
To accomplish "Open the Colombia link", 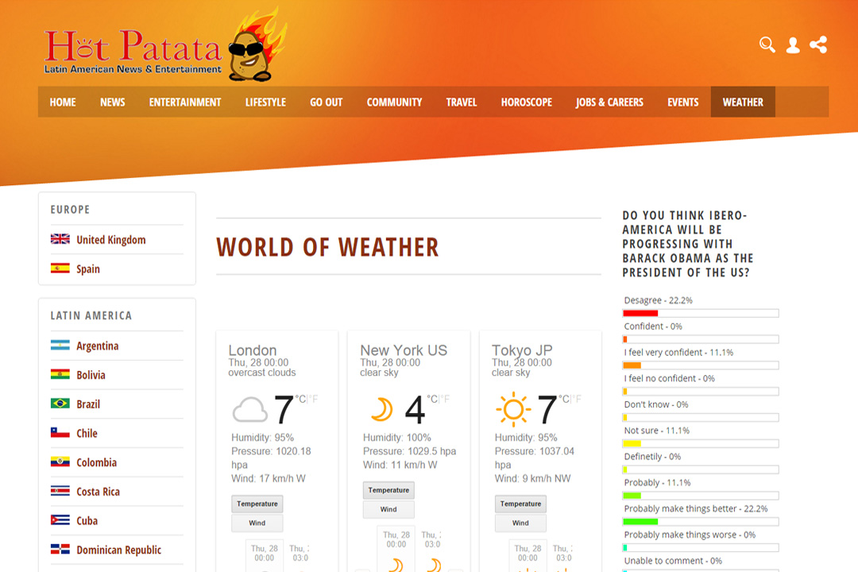I will 97,462.
